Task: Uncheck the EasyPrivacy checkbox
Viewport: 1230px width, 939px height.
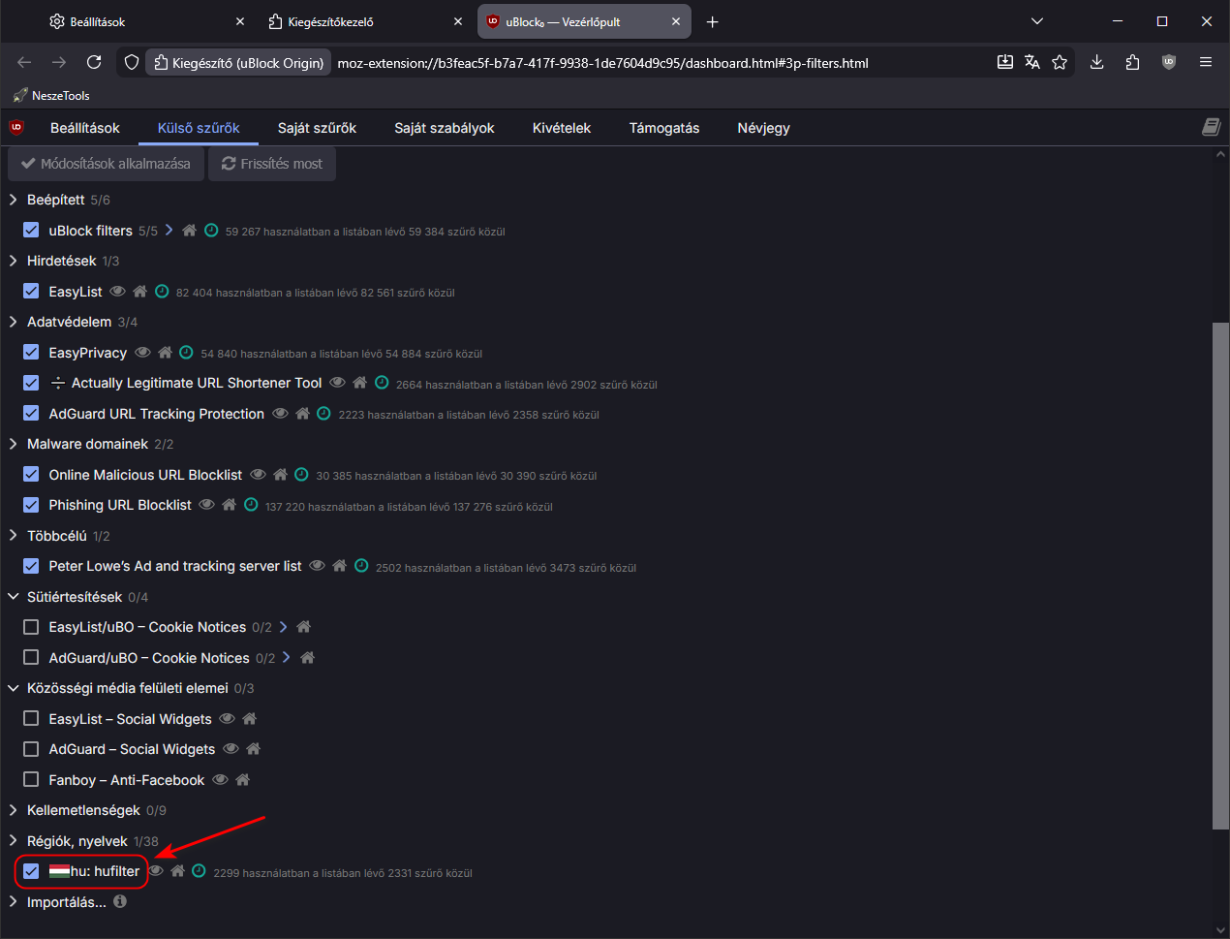Action: (31, 353)
